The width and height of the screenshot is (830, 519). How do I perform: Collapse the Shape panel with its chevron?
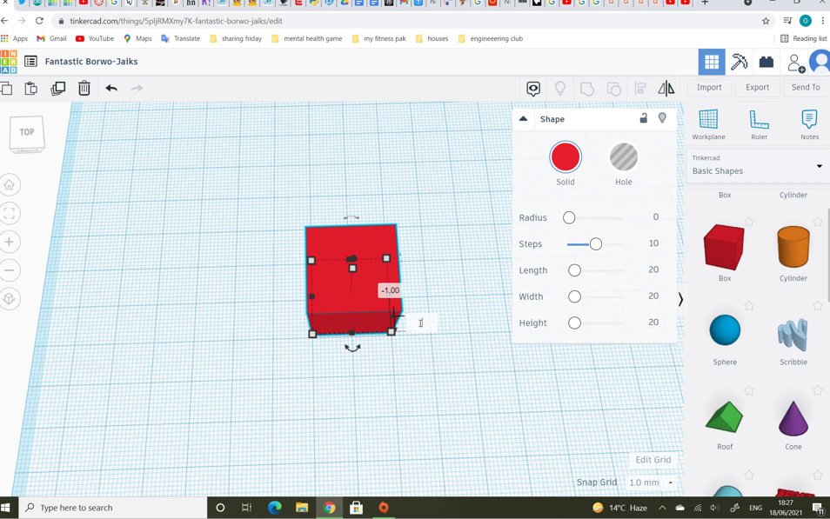tap(524, 118)
